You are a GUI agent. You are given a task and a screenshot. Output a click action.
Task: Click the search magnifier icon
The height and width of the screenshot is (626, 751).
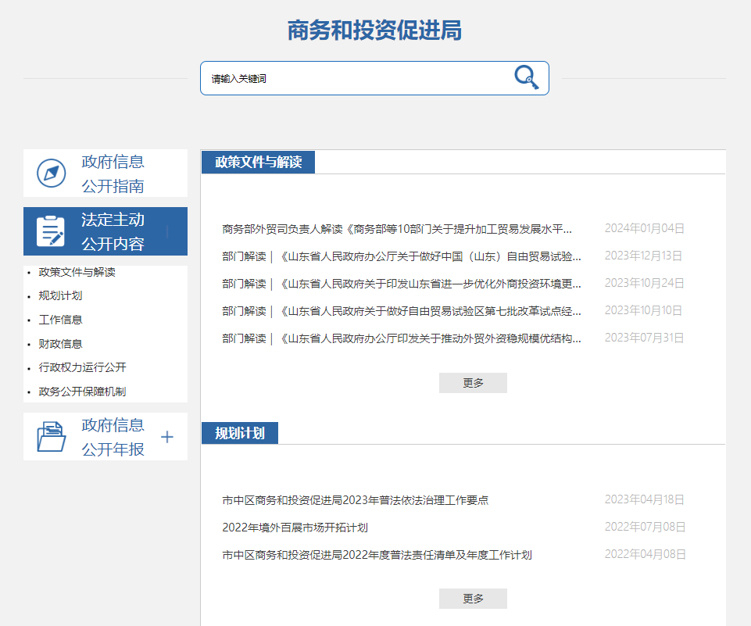click(x=527, y=77)
